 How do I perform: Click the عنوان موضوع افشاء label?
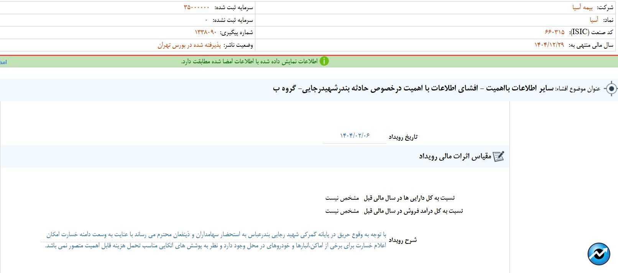pos(578,89)
